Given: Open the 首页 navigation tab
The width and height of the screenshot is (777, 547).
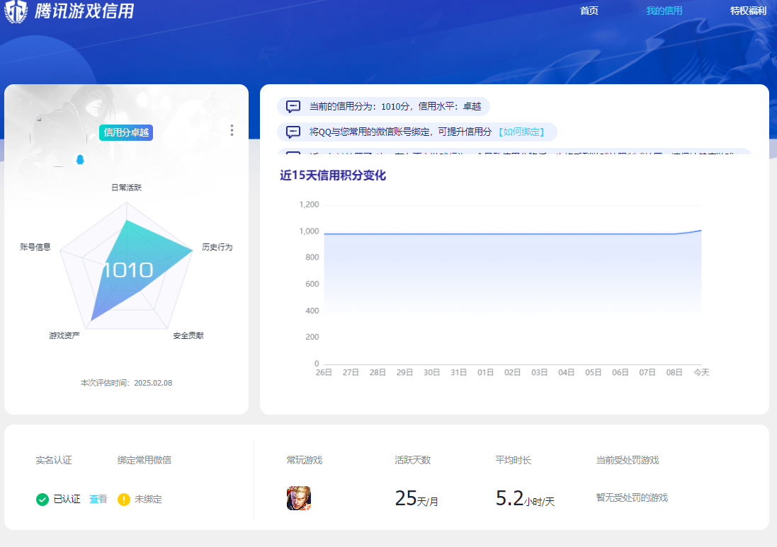Looking at the screenshot, I should pos(589,11).
